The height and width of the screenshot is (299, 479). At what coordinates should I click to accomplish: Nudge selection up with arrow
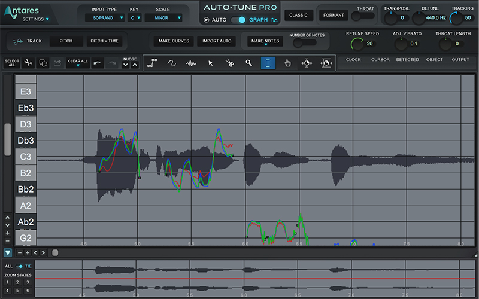tap(135, 65)
